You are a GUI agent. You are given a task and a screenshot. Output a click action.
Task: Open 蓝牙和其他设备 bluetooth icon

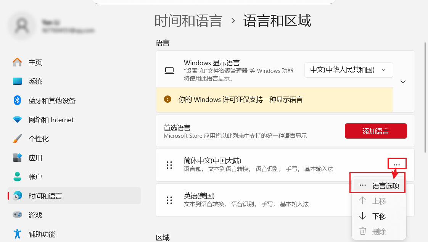click(17, 100)
